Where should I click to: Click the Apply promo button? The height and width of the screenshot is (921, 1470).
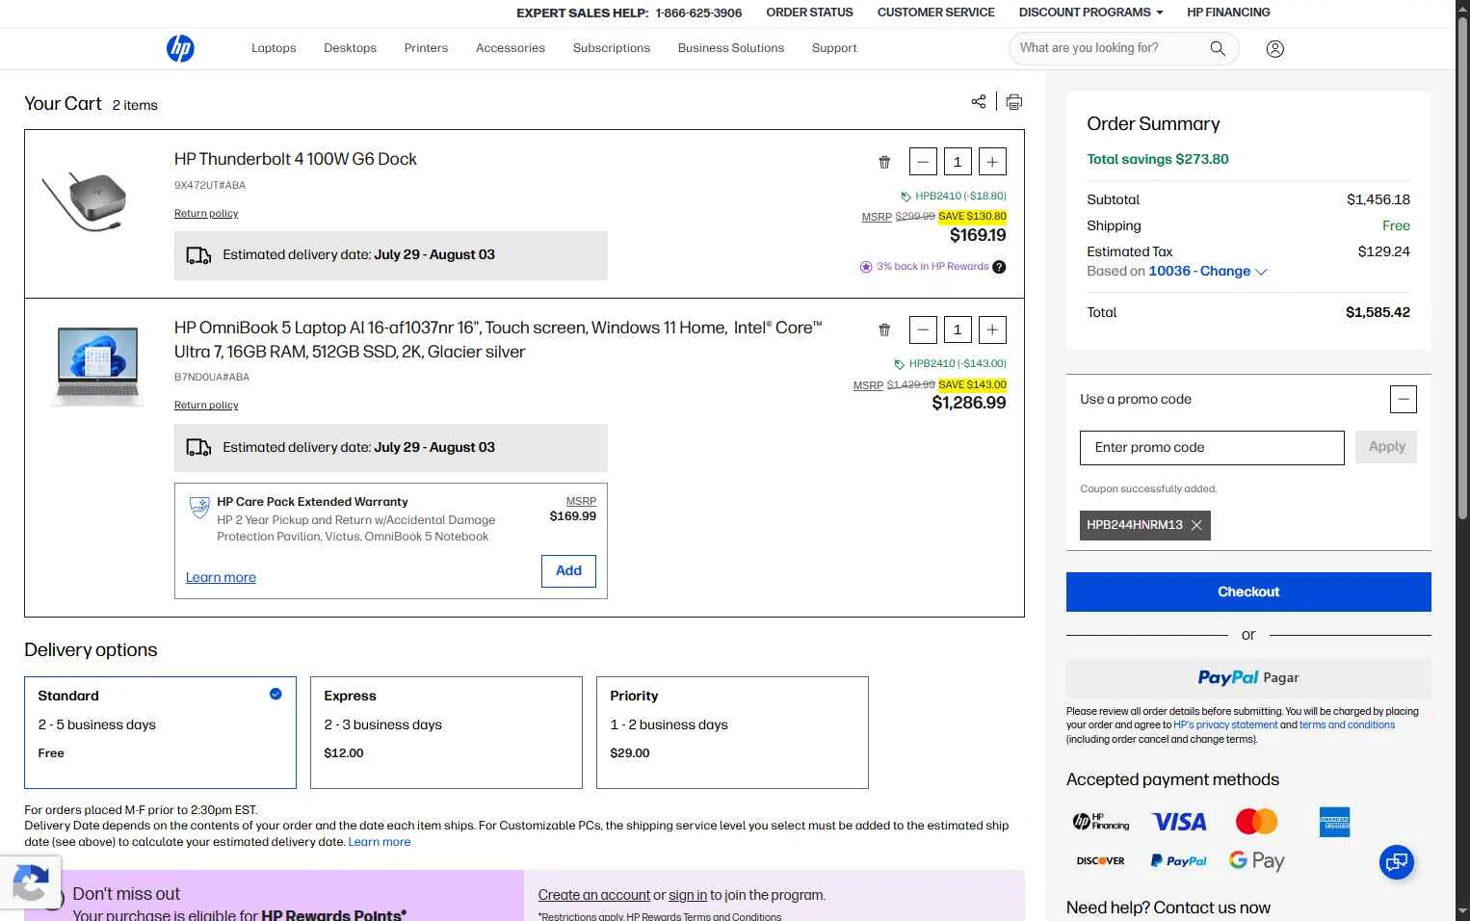click(x=1386, y=447)
